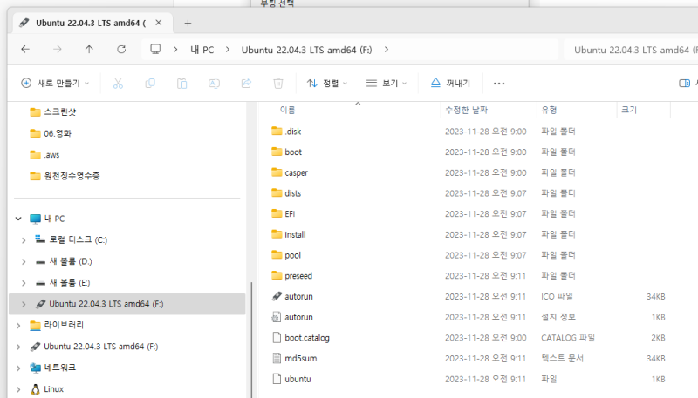Click the Copy icon in toolbar

pyautogui.click(x=150, y=84)
